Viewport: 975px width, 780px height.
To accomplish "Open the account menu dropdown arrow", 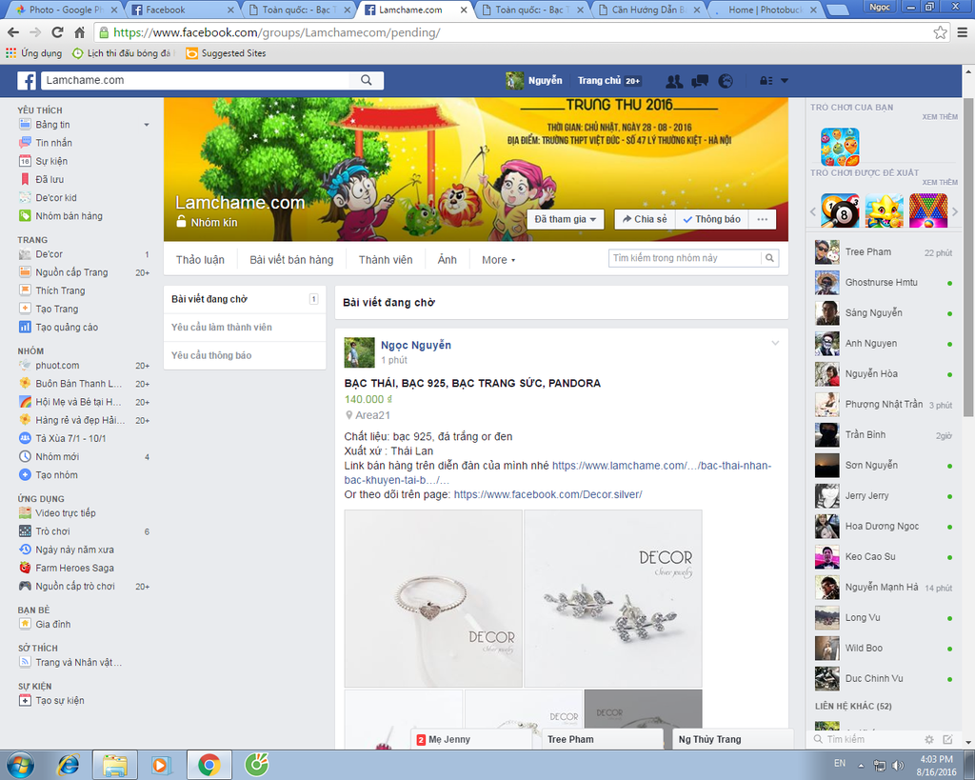I will [785, 81].
